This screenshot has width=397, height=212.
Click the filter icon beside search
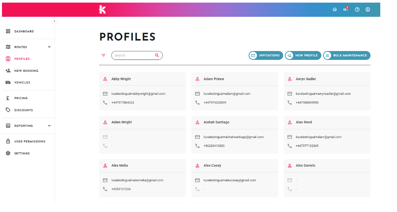tap(104, 55)
